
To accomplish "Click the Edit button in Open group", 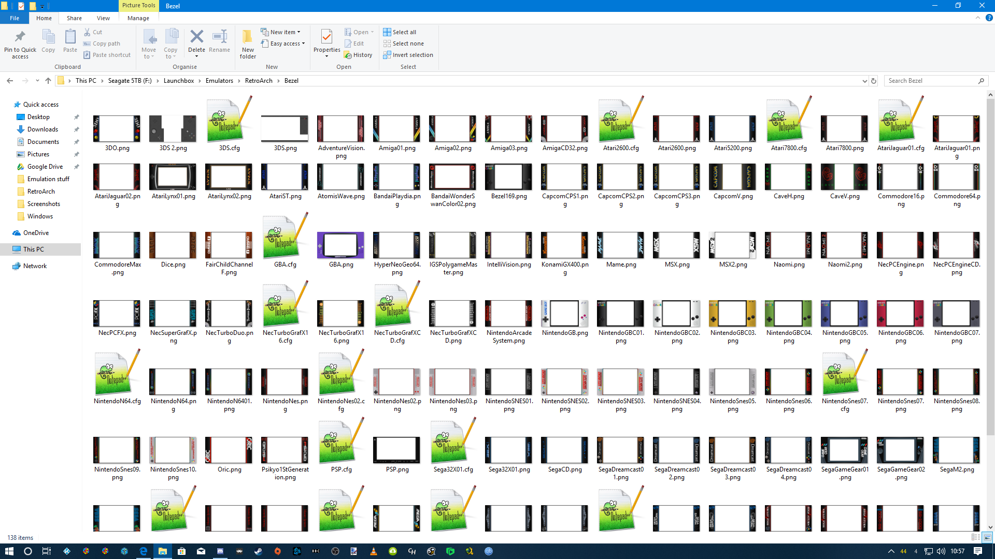I will tap(354, 43).
